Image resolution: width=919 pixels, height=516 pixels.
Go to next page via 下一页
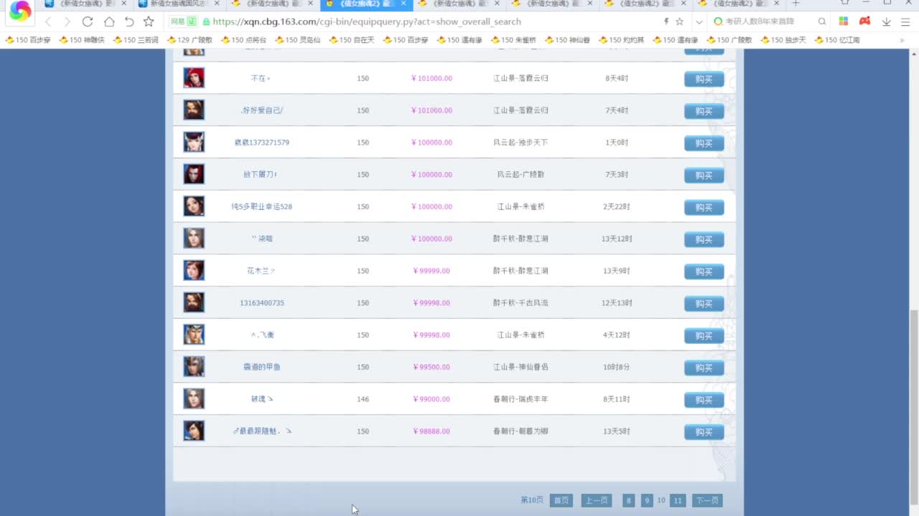[707, 500]
